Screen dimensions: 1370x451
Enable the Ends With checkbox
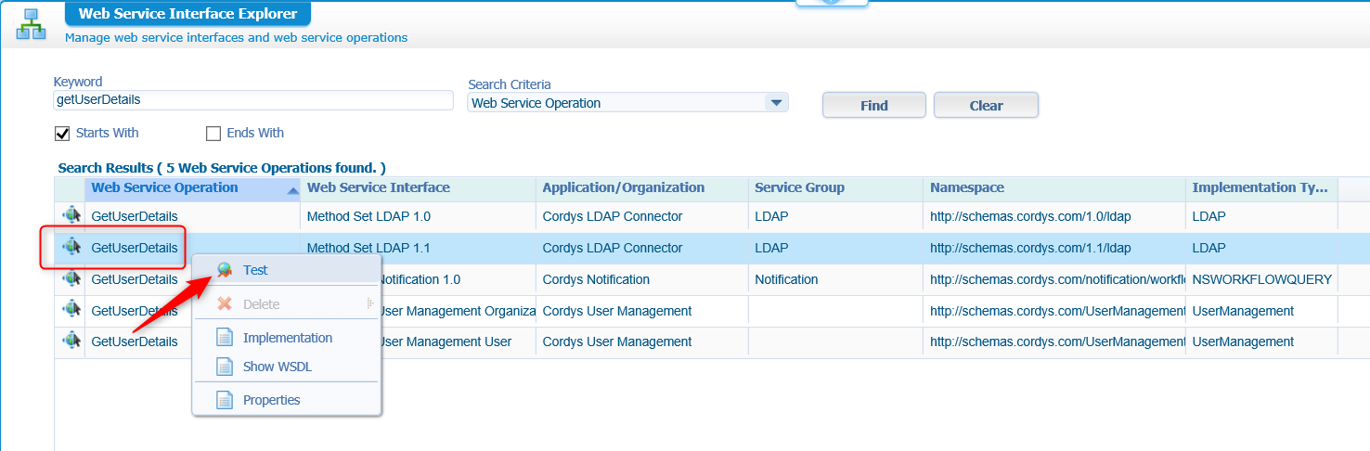pyautogui.click(x=213, y=133)
